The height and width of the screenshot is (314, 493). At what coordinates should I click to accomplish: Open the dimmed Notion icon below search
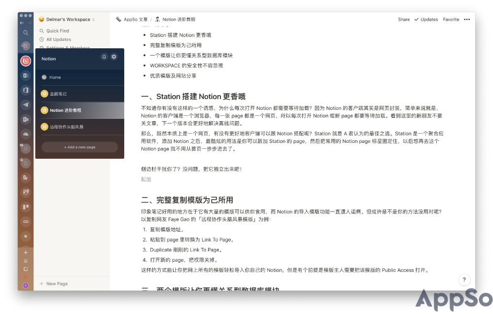26,46
